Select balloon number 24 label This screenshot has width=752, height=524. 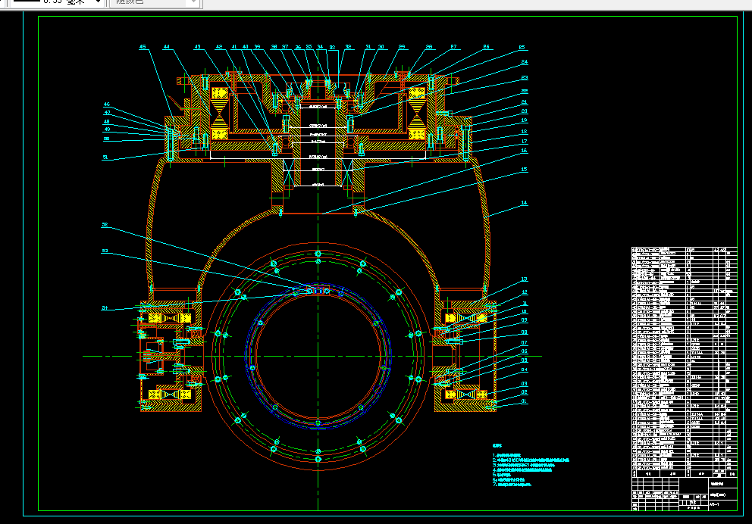(524, 62)
